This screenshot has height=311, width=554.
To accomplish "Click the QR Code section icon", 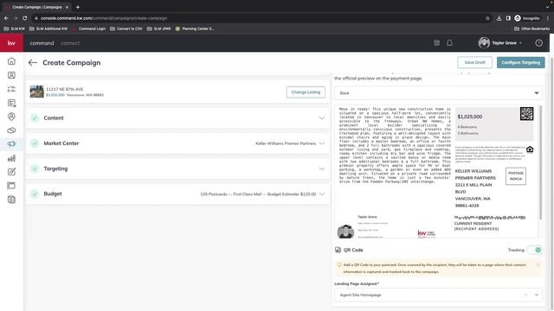I will 338,250.
